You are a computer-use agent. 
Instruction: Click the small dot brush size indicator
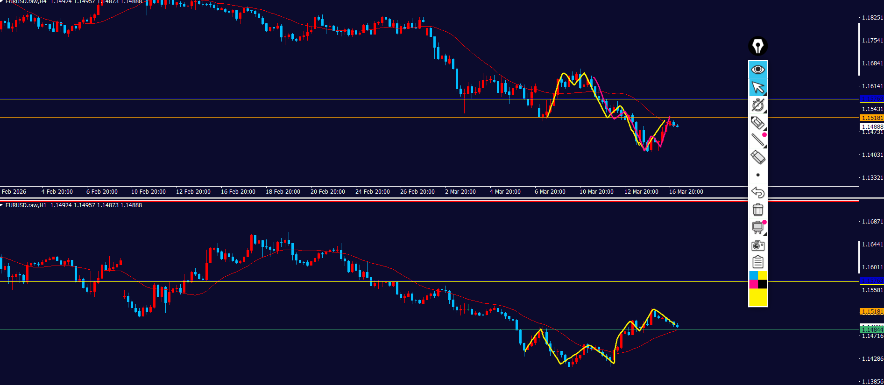click(x=757, y=175)
